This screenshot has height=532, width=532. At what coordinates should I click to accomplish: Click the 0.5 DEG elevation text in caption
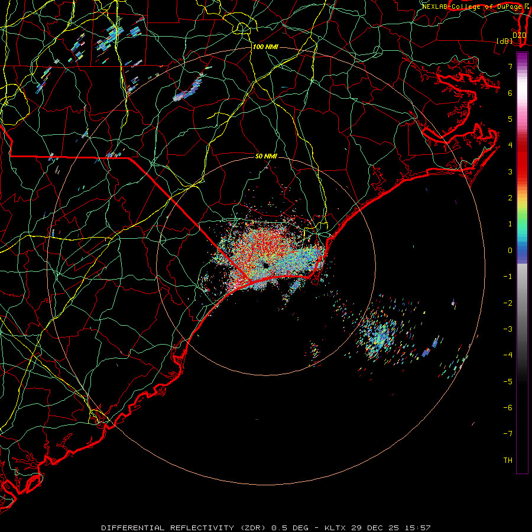(290, 528)
